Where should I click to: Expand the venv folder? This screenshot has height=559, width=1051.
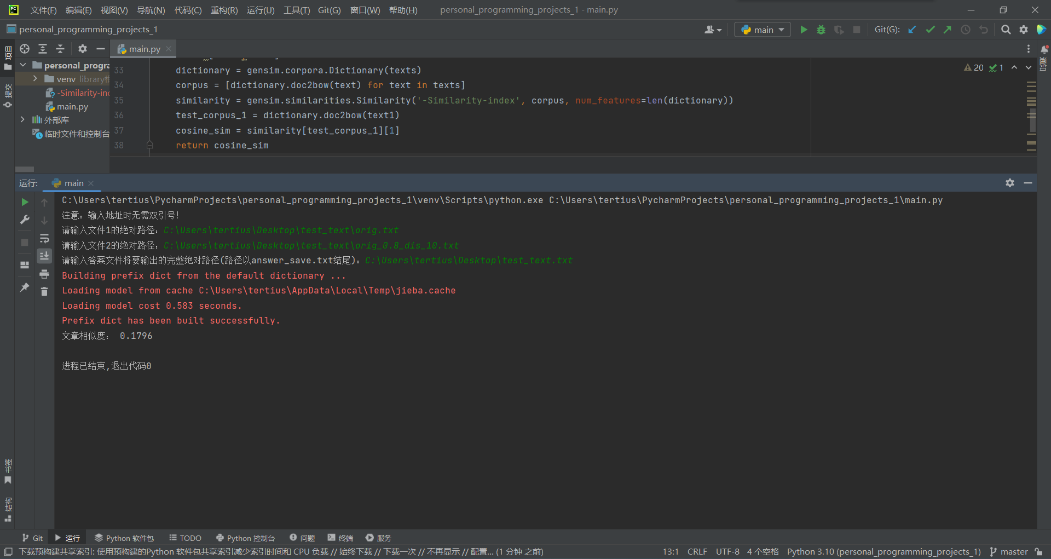[x=35, y=79]
